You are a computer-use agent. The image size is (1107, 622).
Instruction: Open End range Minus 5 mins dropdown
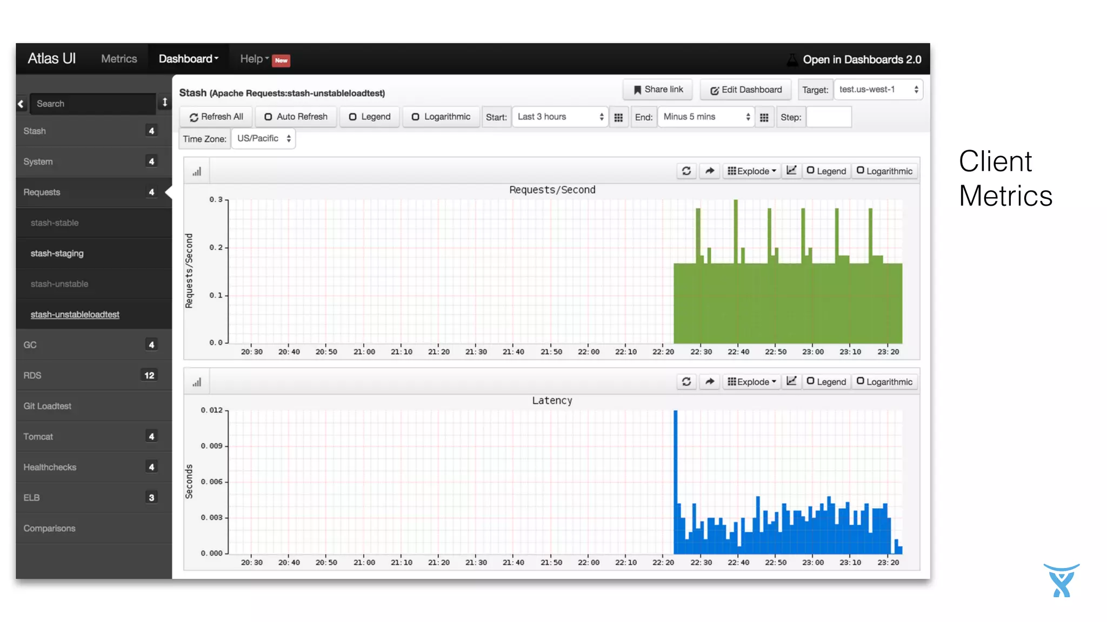coord(705,117)
